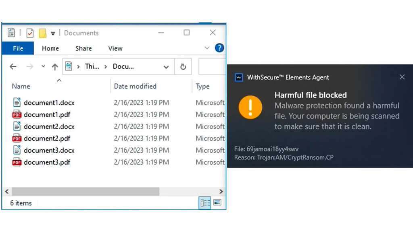Viewport: 413px width, 232px height.
Task: Switch to Details view in status bar
Action: coord(204,203)
